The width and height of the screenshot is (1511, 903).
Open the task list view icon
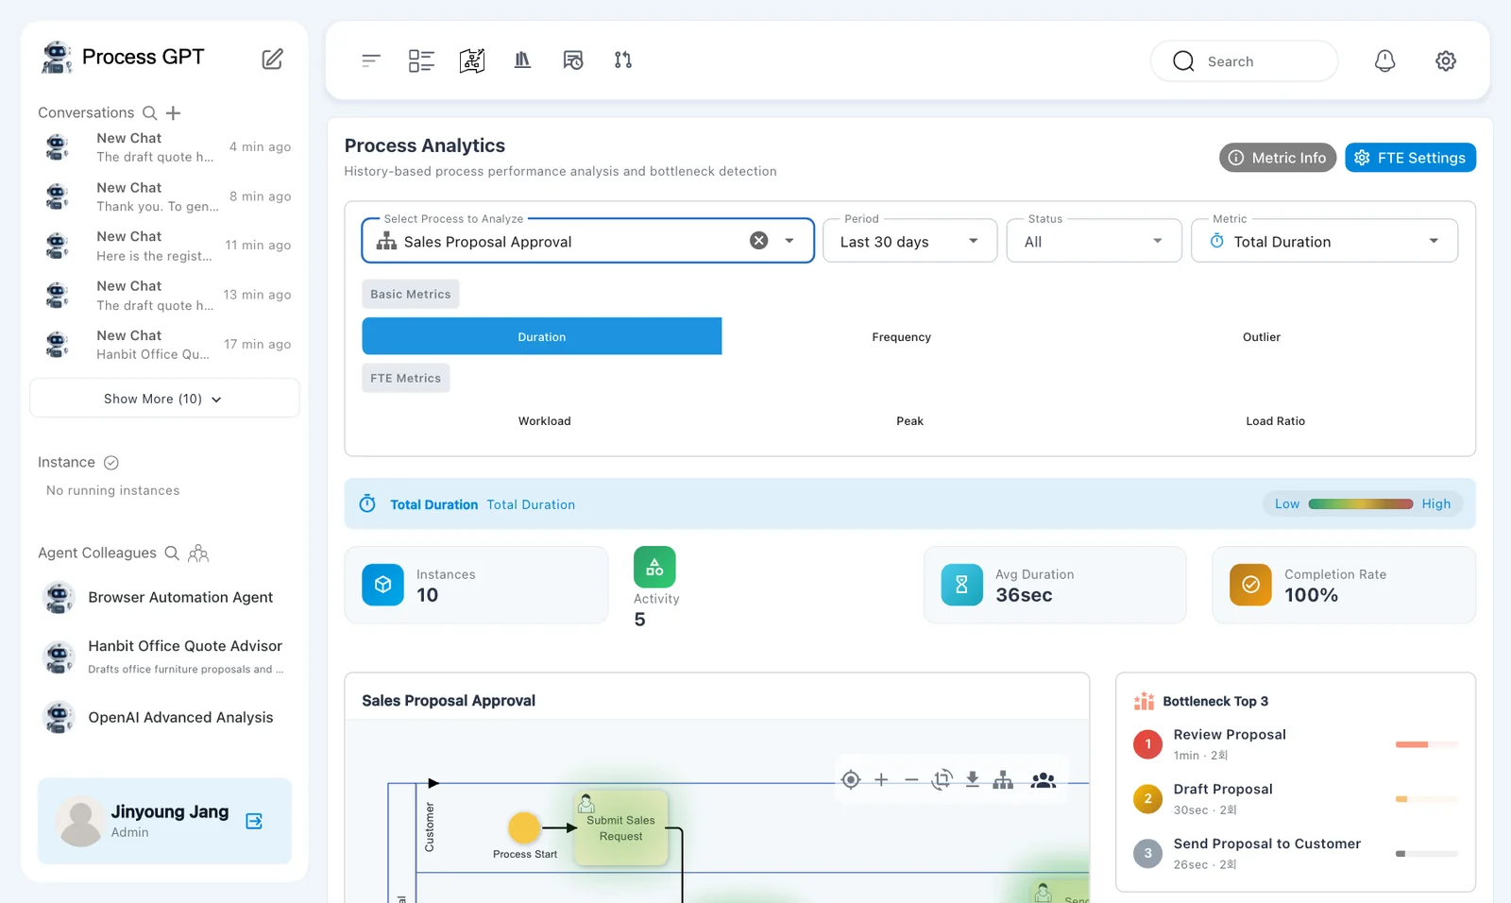click(421, 60)
